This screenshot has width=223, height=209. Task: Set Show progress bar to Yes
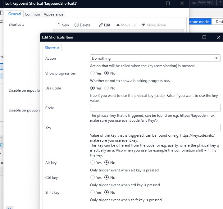(x=93, y=73)
